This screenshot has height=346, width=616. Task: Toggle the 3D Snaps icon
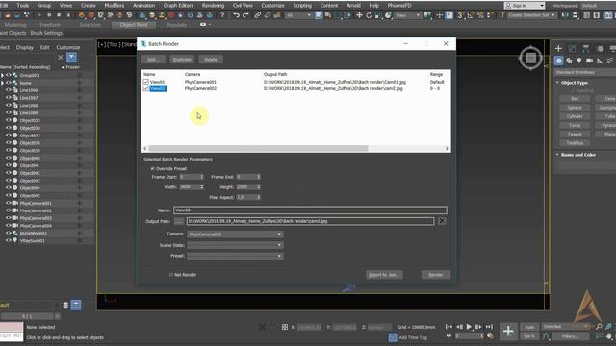(x=461, y=15)
